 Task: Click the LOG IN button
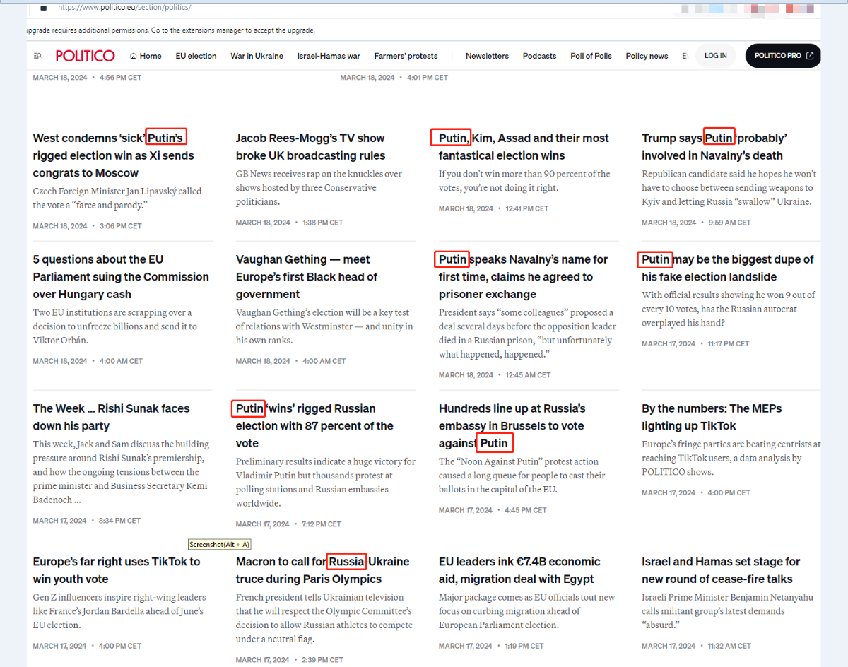(715, 56)
